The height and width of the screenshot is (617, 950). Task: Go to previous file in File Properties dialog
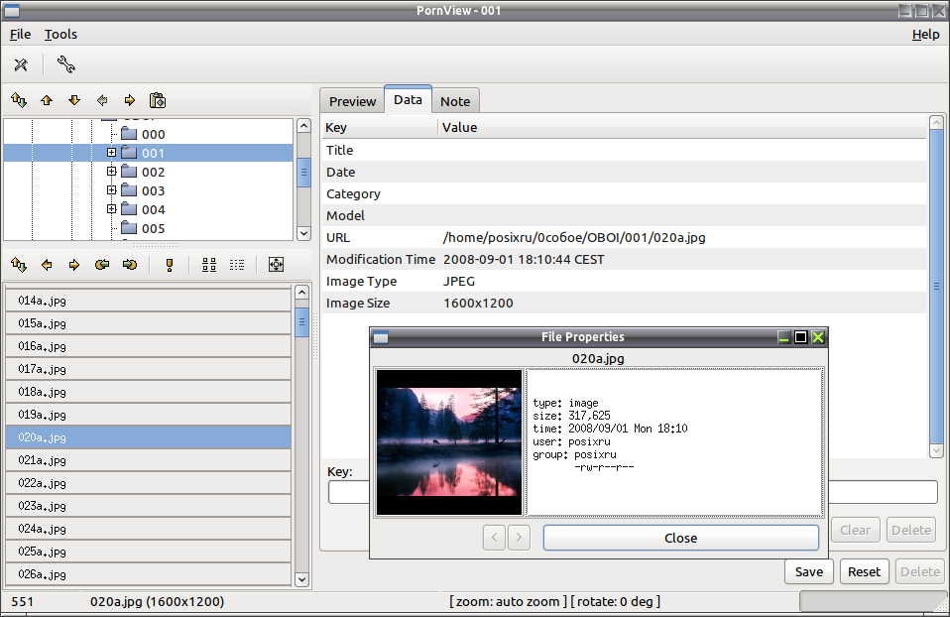click(x=495, y=538)
